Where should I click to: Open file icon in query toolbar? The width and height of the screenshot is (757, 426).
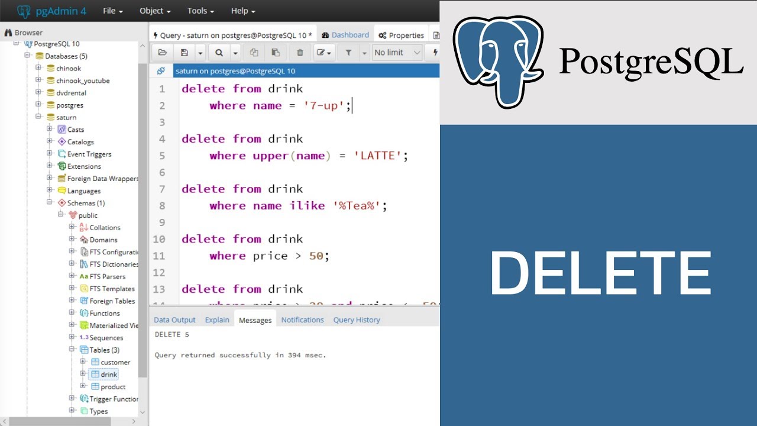(x=162, y=53)
